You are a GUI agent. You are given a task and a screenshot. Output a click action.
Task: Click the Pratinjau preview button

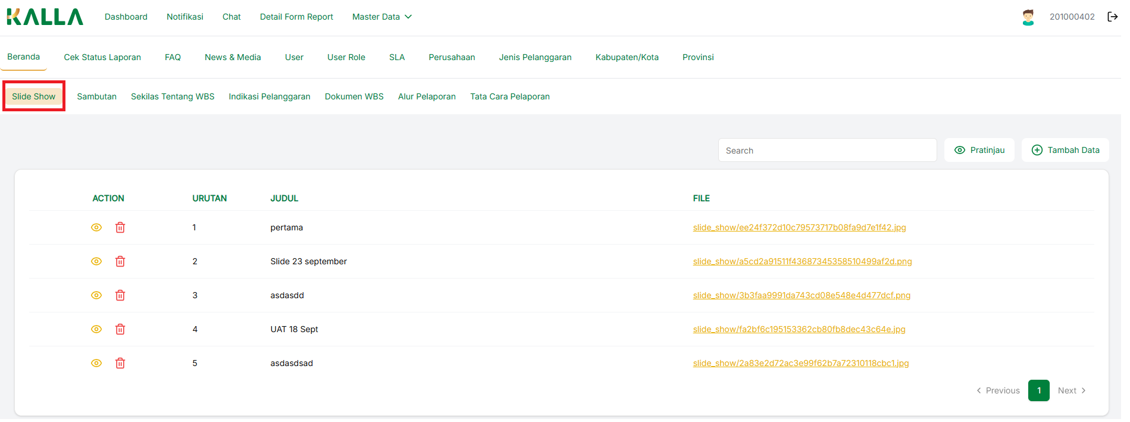(x=979, y=150)
